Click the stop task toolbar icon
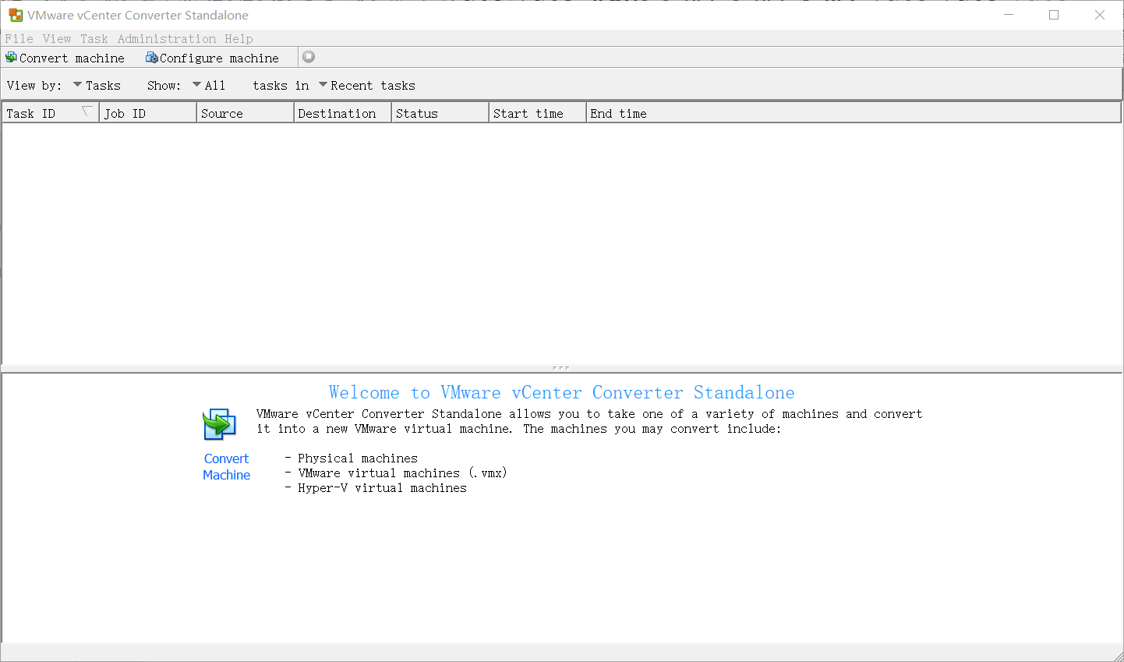Image resolution: width=1124 pixels, height=662 pixels. tap(309, 57)
